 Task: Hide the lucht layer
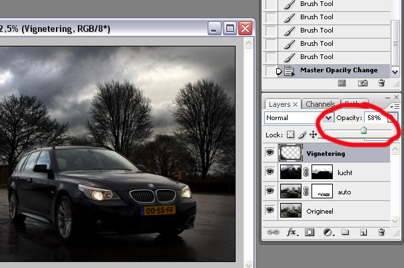point(270,171)
